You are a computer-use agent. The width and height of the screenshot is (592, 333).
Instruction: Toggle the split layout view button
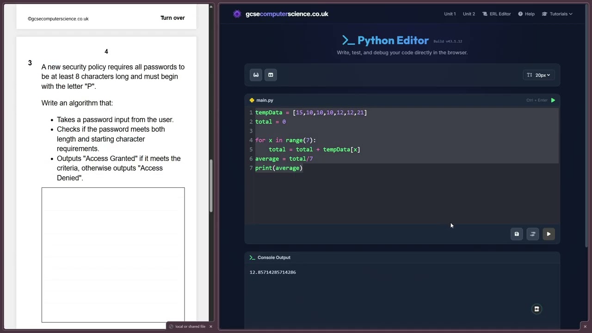(x=271, y=75)
